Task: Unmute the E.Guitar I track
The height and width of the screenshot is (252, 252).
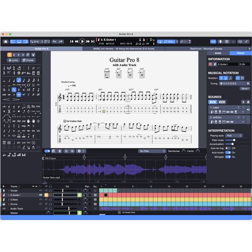Action: point(46,195)
